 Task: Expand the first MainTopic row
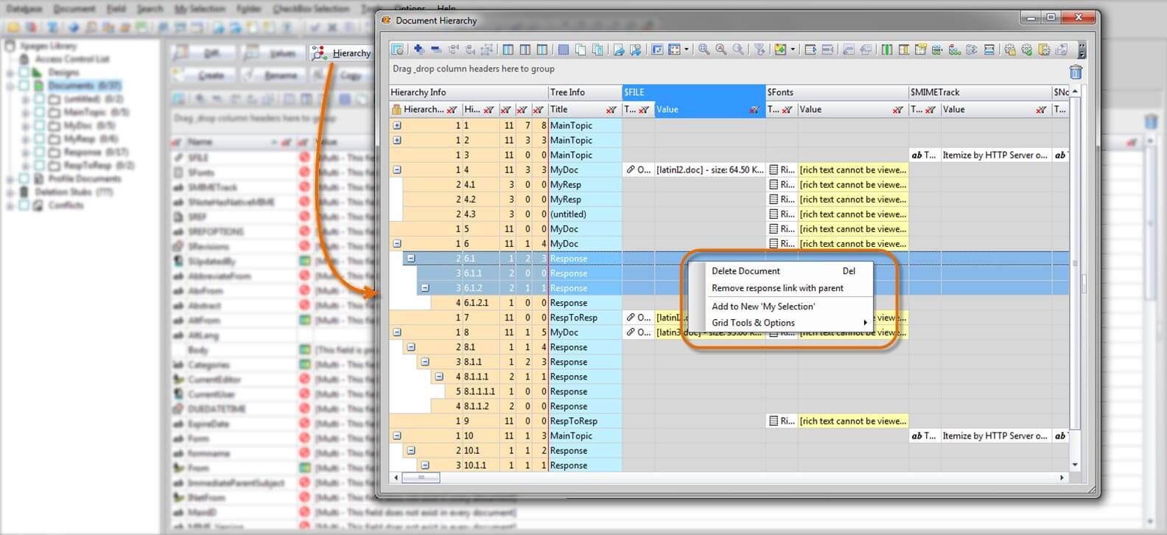397,125
